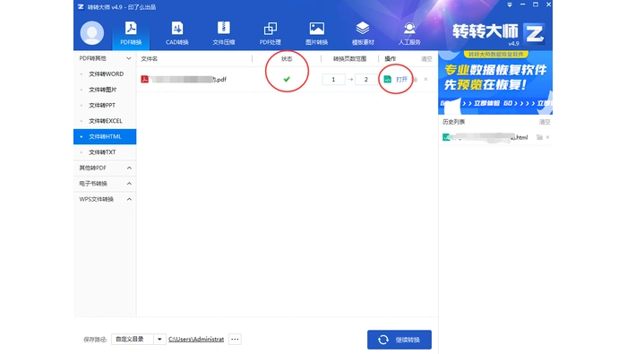The image size is (627, 354).
Task: Expand the 电子书转换 section
Action: (129, 184)
